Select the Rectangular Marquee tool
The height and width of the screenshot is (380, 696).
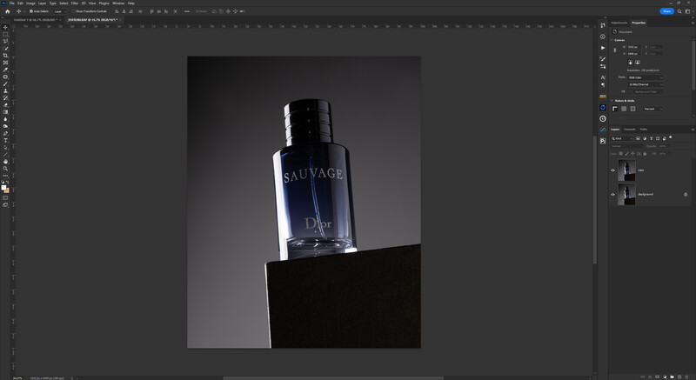5,34
